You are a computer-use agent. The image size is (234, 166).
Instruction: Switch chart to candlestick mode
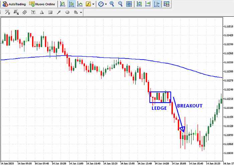click(x=72, y=4)
